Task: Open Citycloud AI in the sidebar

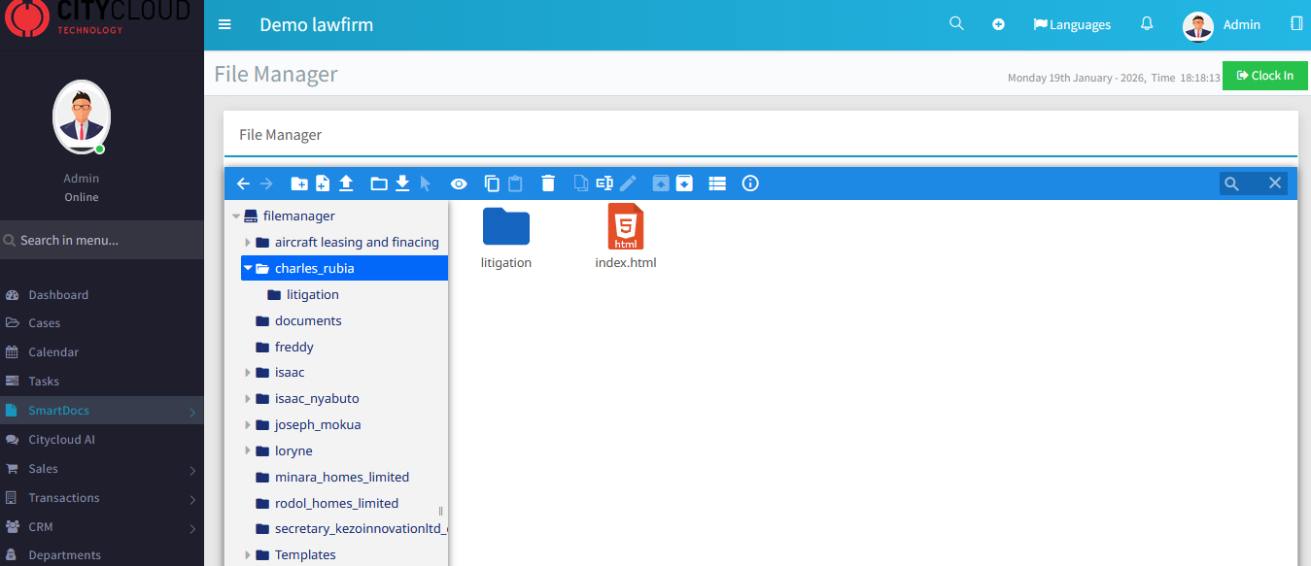Action: pos(61,440)
